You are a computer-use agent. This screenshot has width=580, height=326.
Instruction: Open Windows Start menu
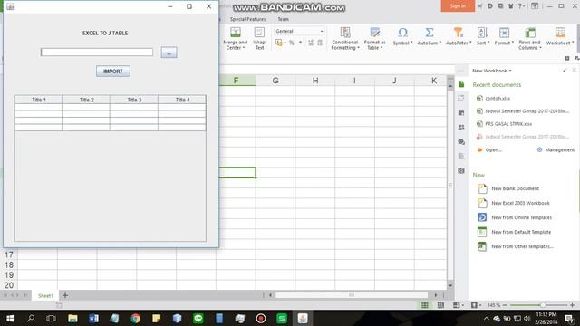coord(10,318)
